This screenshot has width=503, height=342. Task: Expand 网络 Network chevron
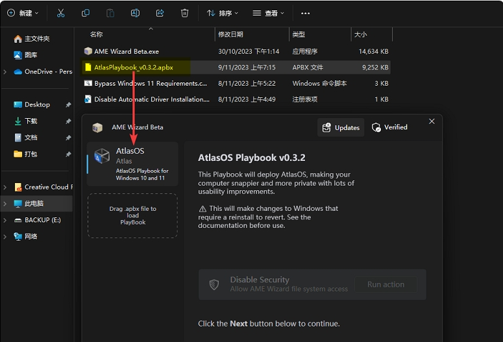click(5, 236)
